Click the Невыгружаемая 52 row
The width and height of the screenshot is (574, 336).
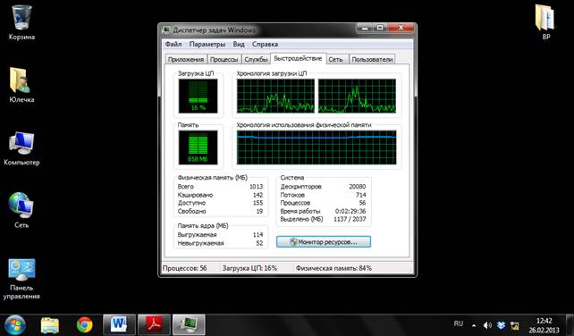(x=220, y=243)
